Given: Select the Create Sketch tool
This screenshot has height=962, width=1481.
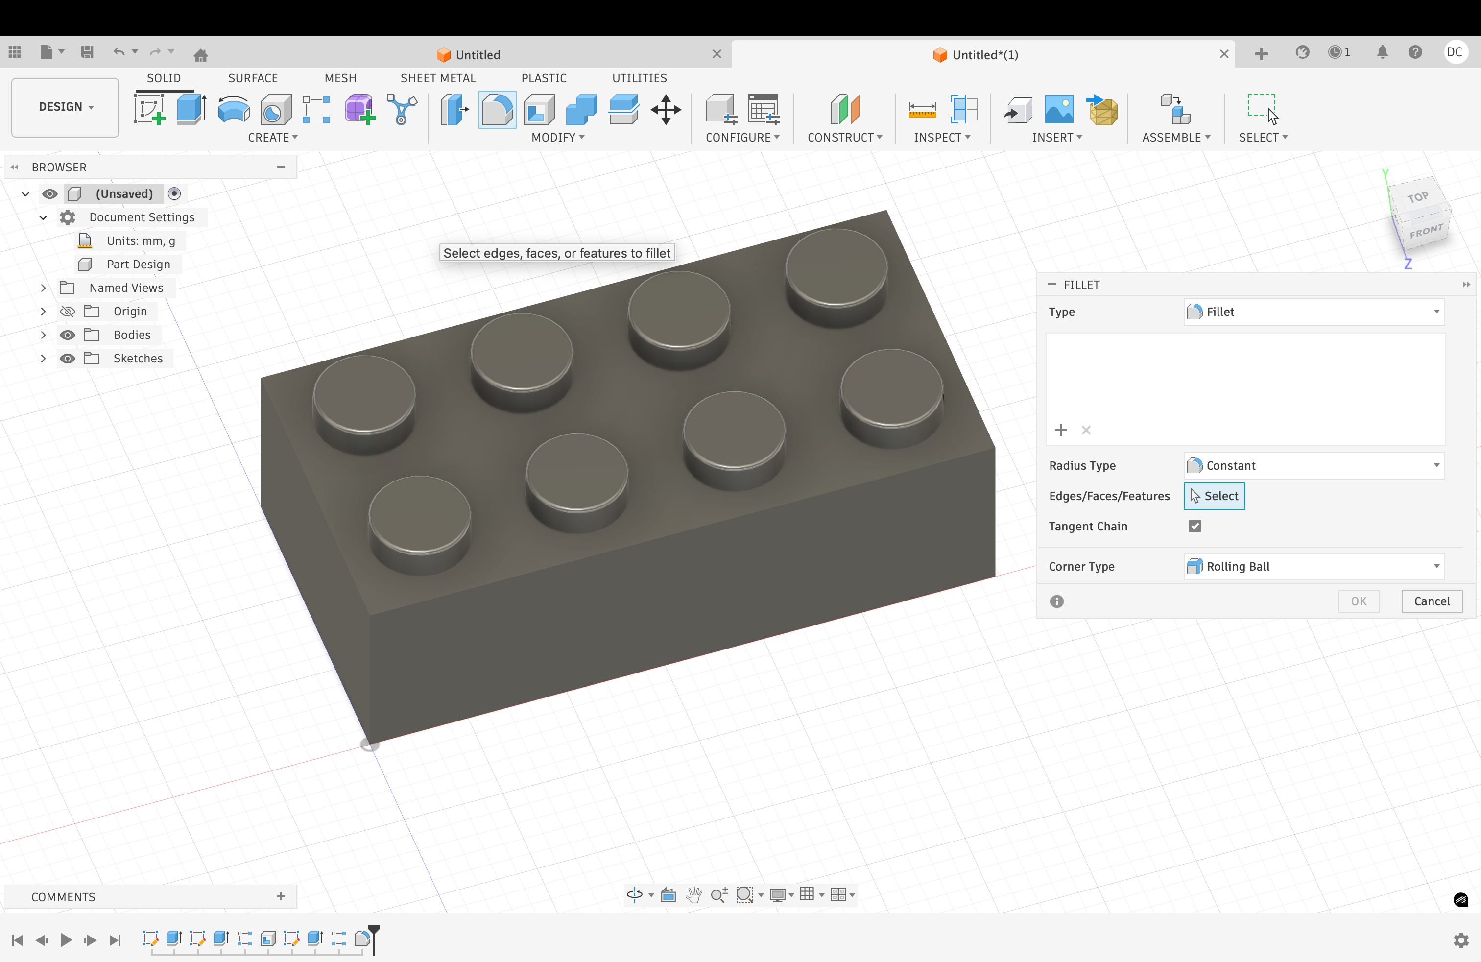Looking at the screenshot, I should 149,109.
